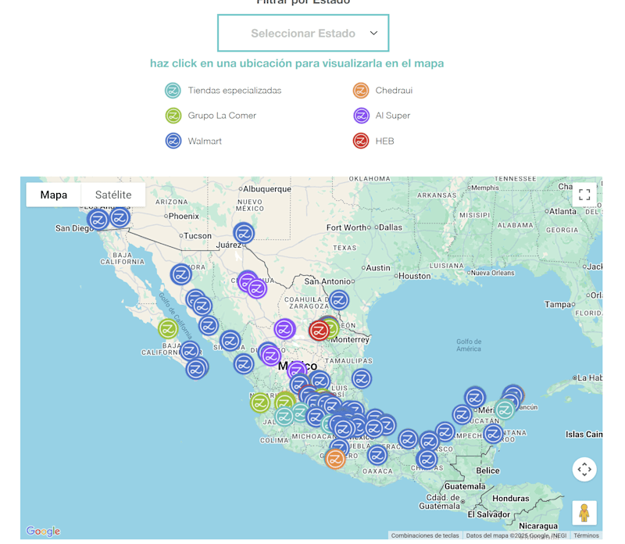Select the green La Comer marker in Baja California Sur
Image resolution: width=625 pixels, height=544 pixels.
coord(168,329)
